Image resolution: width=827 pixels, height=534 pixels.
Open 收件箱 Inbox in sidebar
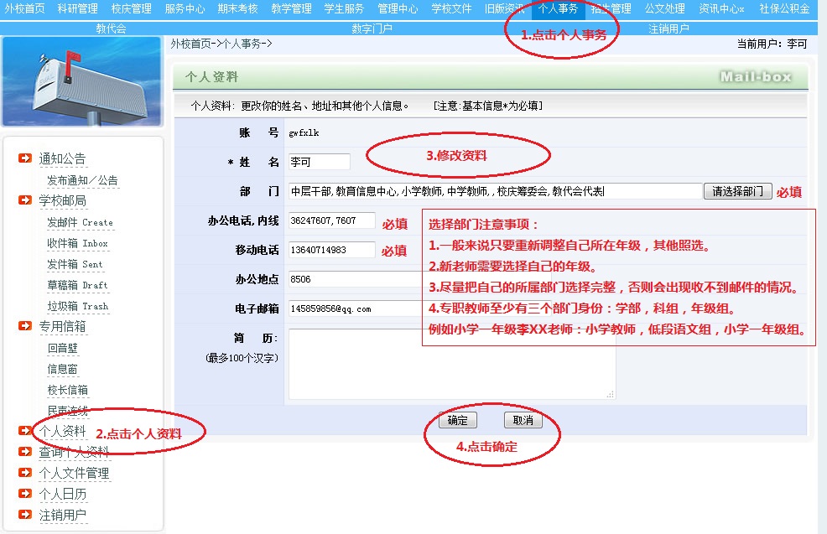(77, 243)
